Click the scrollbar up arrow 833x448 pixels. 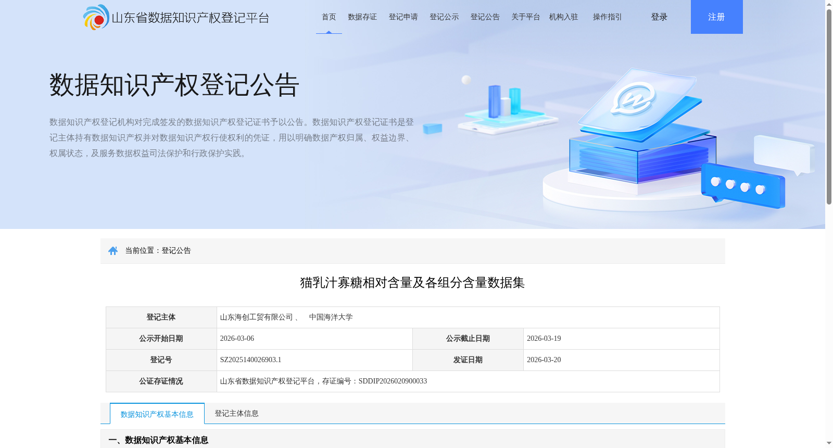click(829, 4)
